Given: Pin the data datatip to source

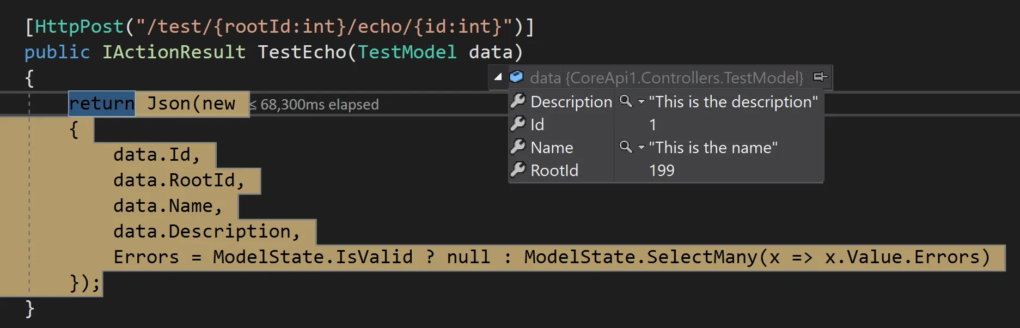Looking at the screenshot, I should (x=820, y=77).
